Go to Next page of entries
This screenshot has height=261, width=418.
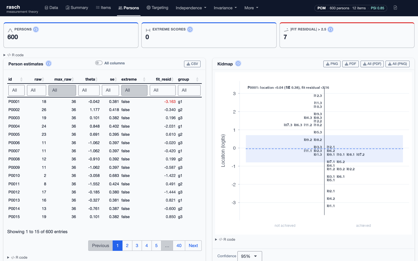(193, 246)
